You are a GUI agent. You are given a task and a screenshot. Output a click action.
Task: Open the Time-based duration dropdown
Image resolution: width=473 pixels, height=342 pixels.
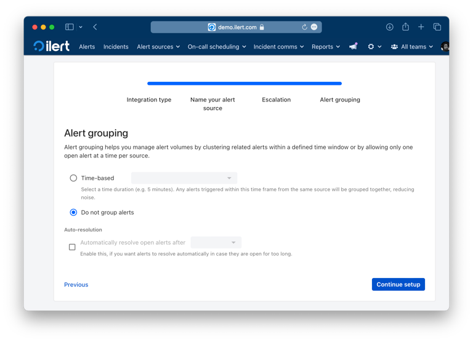coord(184,178)
